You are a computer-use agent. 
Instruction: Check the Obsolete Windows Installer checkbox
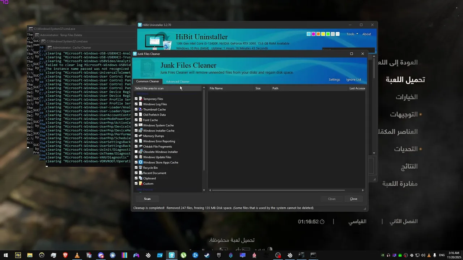coord(136,152)
